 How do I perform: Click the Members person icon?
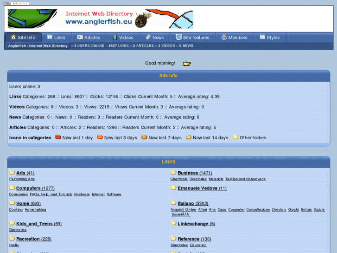tap(224, 37)
